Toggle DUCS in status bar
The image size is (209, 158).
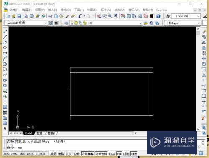coord(112,154)
